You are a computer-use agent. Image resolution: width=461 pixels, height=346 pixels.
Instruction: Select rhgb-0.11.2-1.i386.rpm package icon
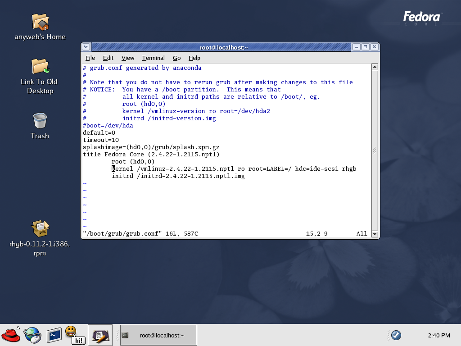tap(40, 228)
